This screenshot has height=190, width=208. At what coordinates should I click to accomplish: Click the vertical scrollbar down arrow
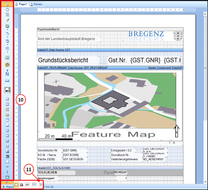[205, 182]
